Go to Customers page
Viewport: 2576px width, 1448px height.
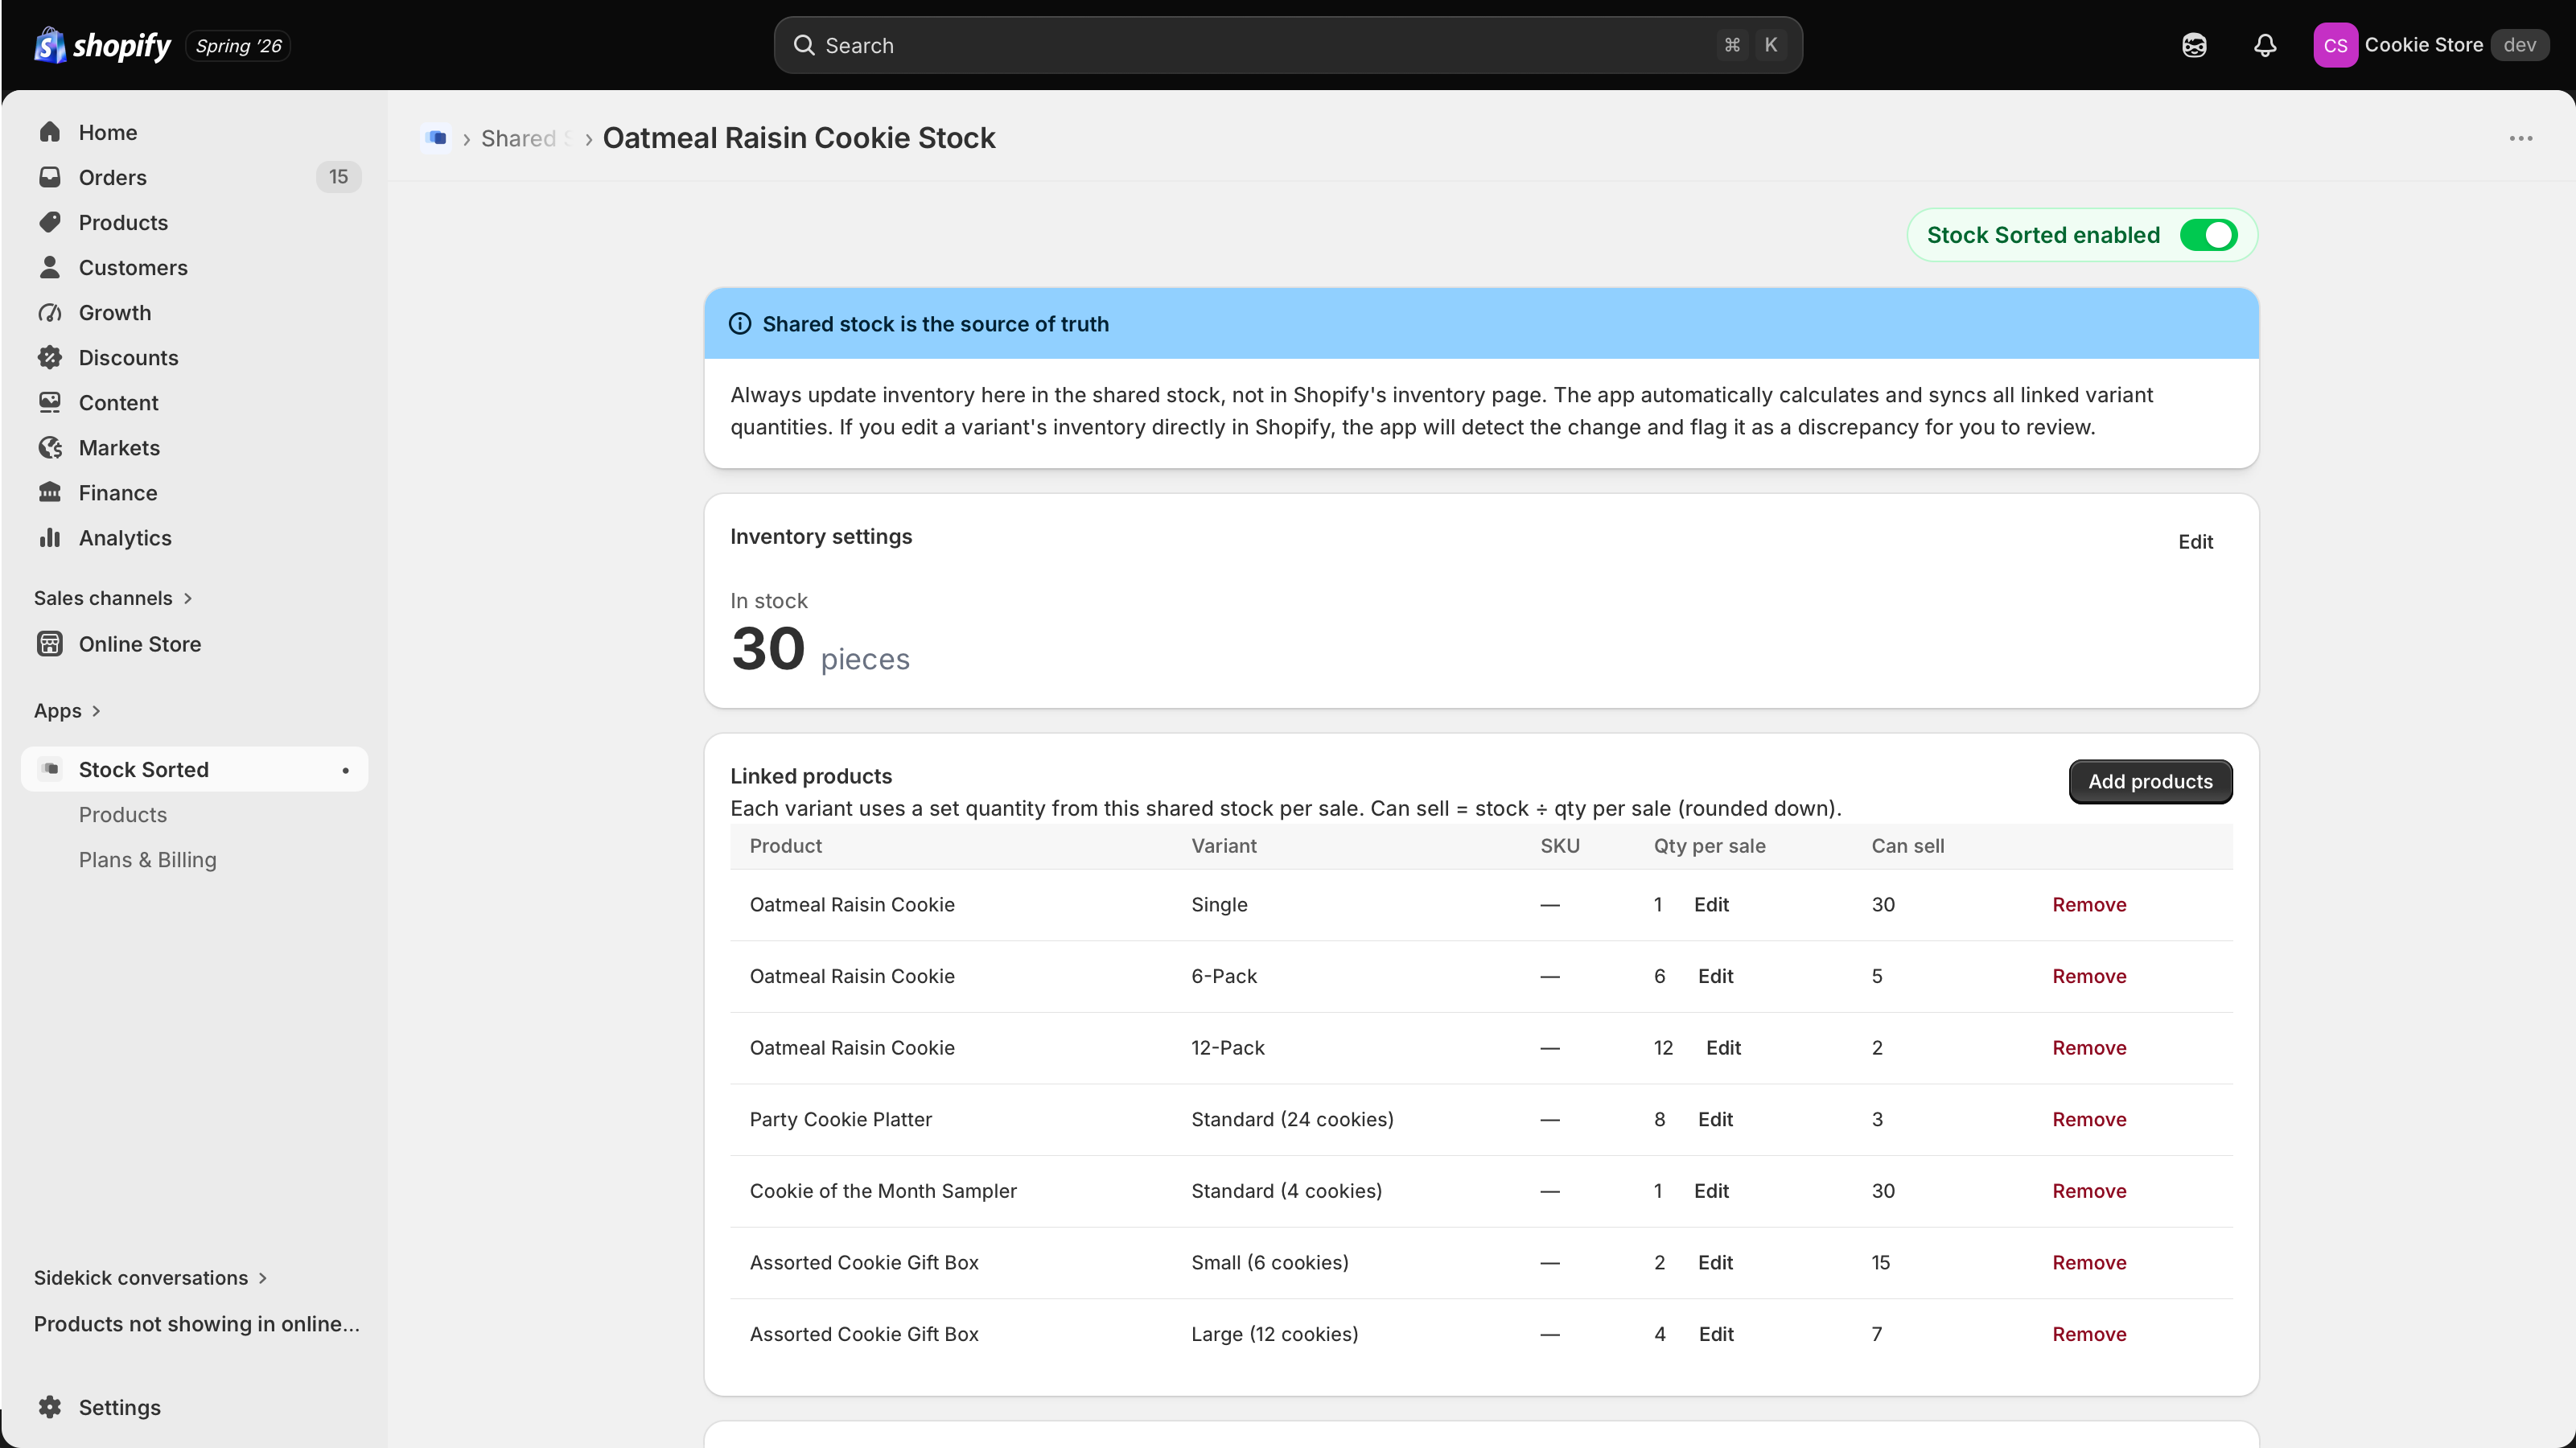point(195,267)
